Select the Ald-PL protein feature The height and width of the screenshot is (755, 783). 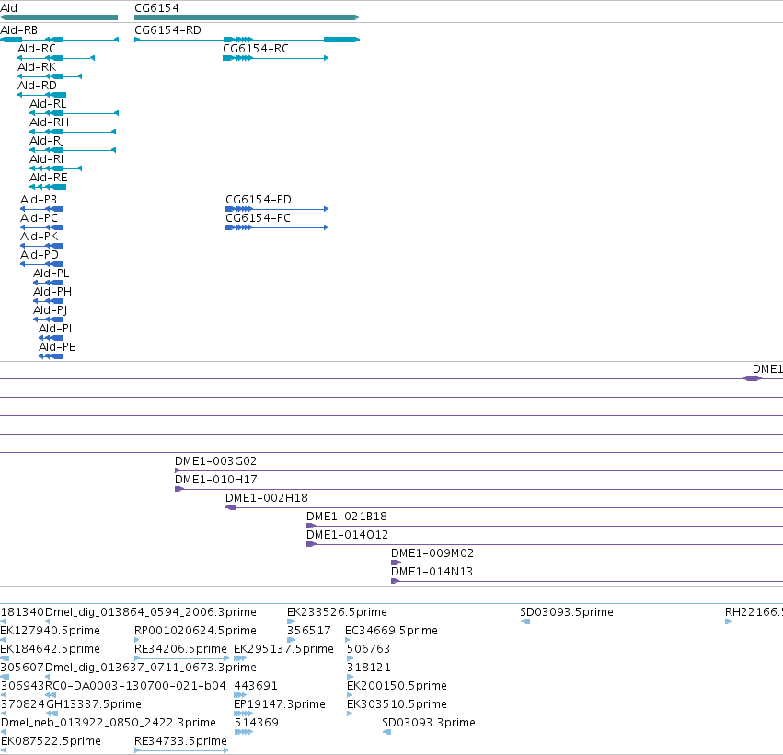click(48, 283)
